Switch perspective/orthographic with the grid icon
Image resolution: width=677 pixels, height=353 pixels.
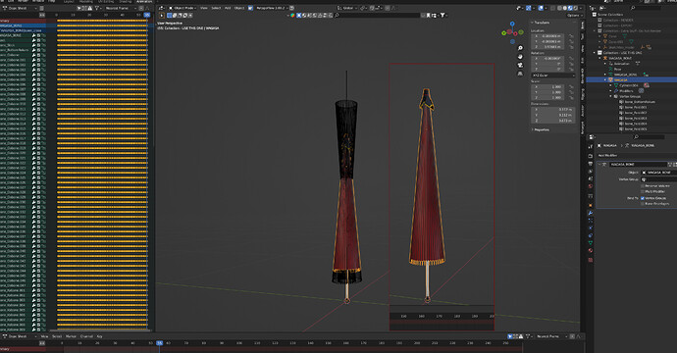coord(520,74)
